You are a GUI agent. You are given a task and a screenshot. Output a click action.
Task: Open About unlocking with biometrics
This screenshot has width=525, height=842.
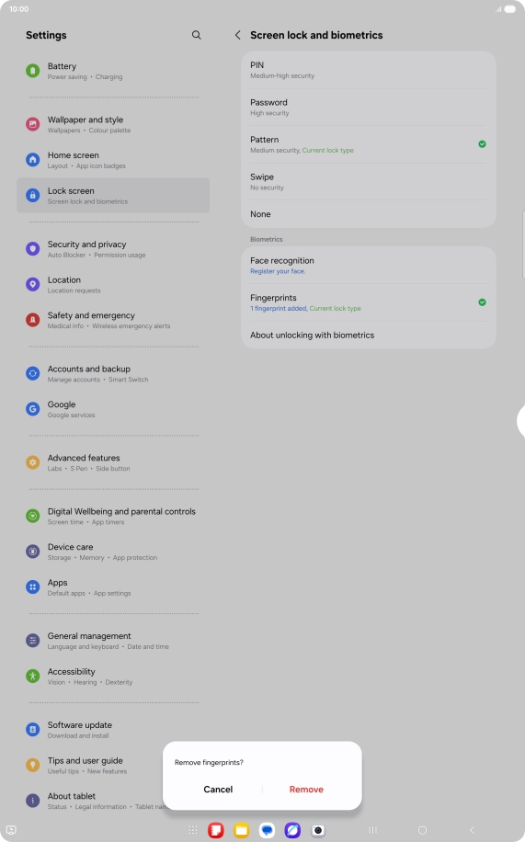point(369,336)
